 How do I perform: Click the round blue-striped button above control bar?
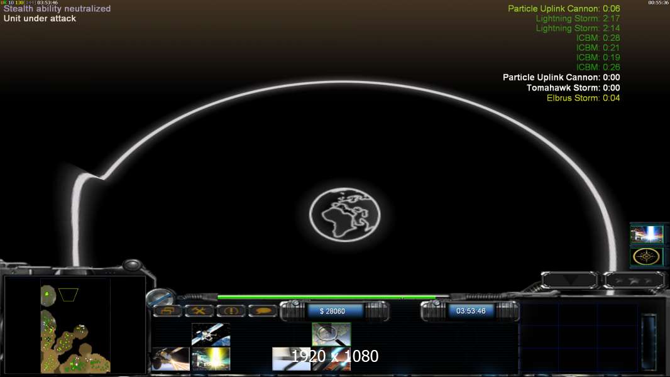coord(161,297)
